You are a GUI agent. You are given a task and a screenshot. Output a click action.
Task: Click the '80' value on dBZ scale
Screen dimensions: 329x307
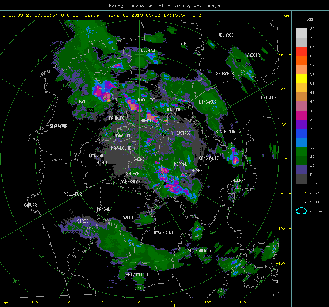[312, 28]
